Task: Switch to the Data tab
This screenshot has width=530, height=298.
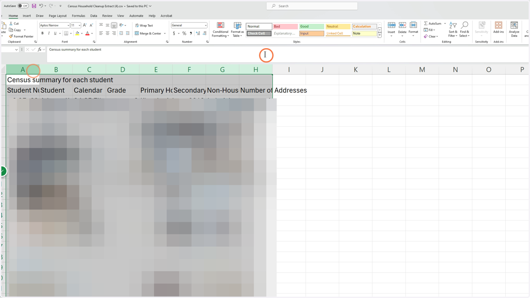Action: pyautogui.click(x=94, y=15)
